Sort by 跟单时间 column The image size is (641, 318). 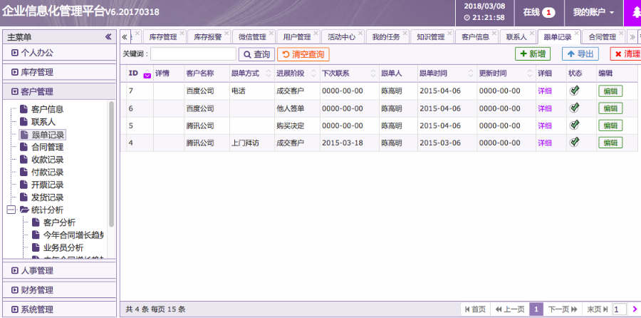point(471,73)
